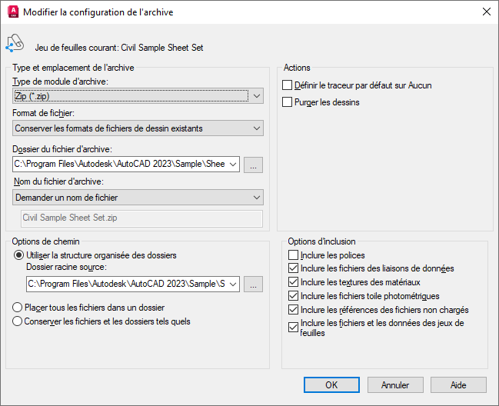Click the sheet set icon beside current sheet set
The height and width of the screenshot is (406, 499).
coord(15,44)
